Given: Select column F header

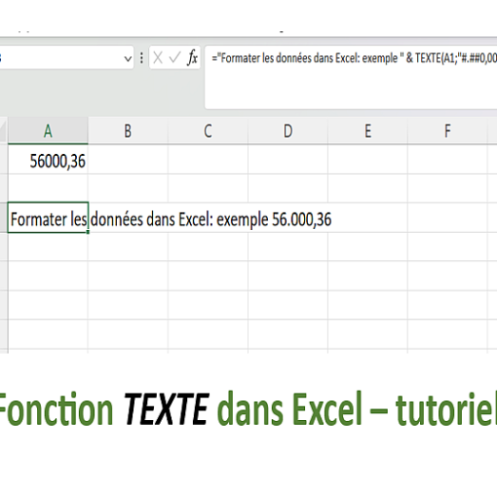Looking at the screenshot, I should (x=447, y=131).
